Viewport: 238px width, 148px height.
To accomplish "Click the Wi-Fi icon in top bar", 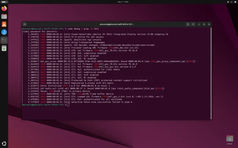I will [x=228, y=2].
